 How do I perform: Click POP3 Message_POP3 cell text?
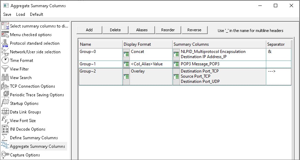[x=200, y=64]
